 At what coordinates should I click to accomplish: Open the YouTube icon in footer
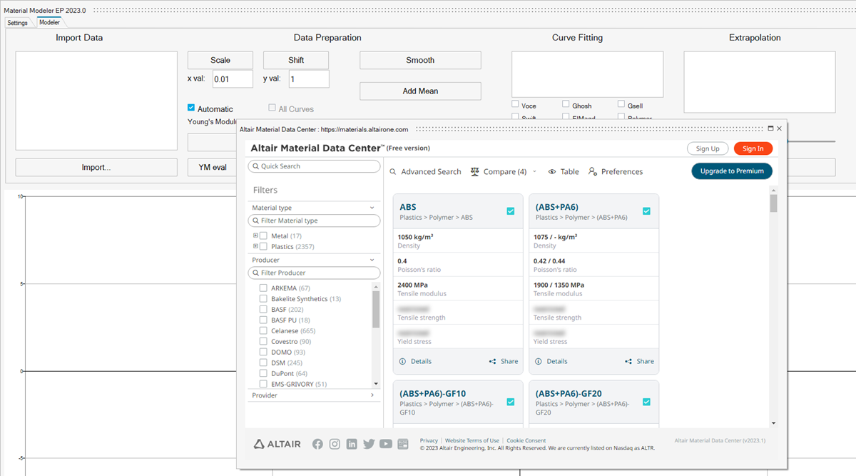pos(386,444)
